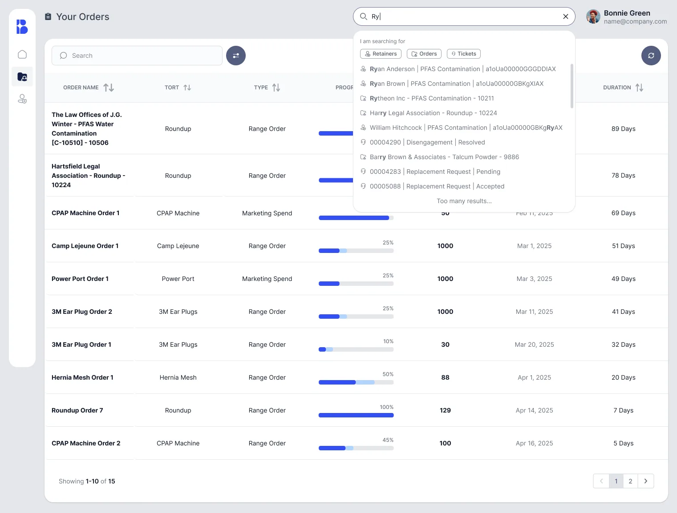Toggle the Tickets search filter chip
Image resolution: width=677 pixels, height=513 pixels.
pos(464,54)
